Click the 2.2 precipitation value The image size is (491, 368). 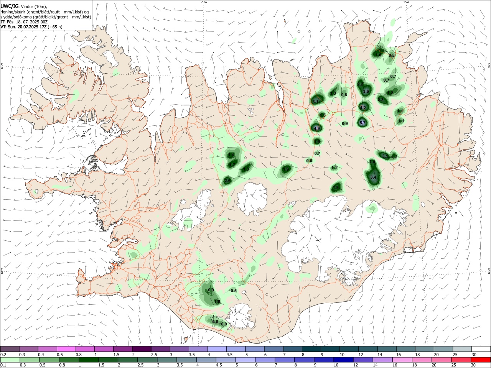[x=360, y=84]
